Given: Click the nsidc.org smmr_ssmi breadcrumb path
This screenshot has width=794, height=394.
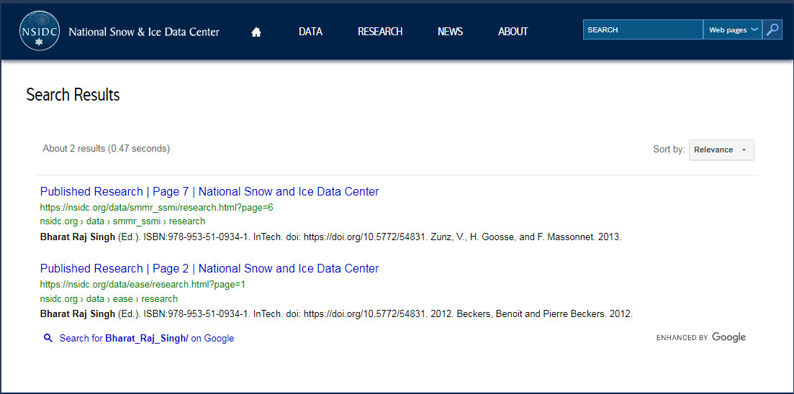Looking at the screenshot, I should [x=122, y=221].
